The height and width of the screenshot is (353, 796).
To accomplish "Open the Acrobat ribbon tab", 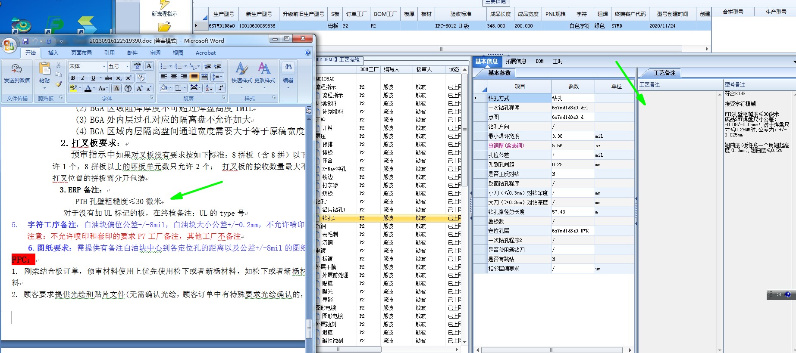I will point(206,53).
